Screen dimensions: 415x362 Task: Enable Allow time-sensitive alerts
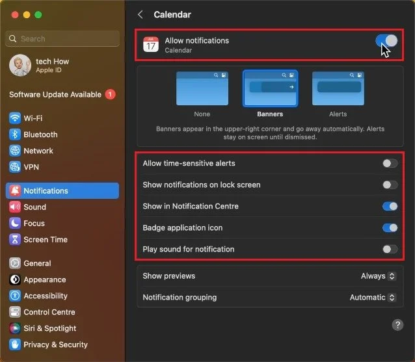point(390,163)
